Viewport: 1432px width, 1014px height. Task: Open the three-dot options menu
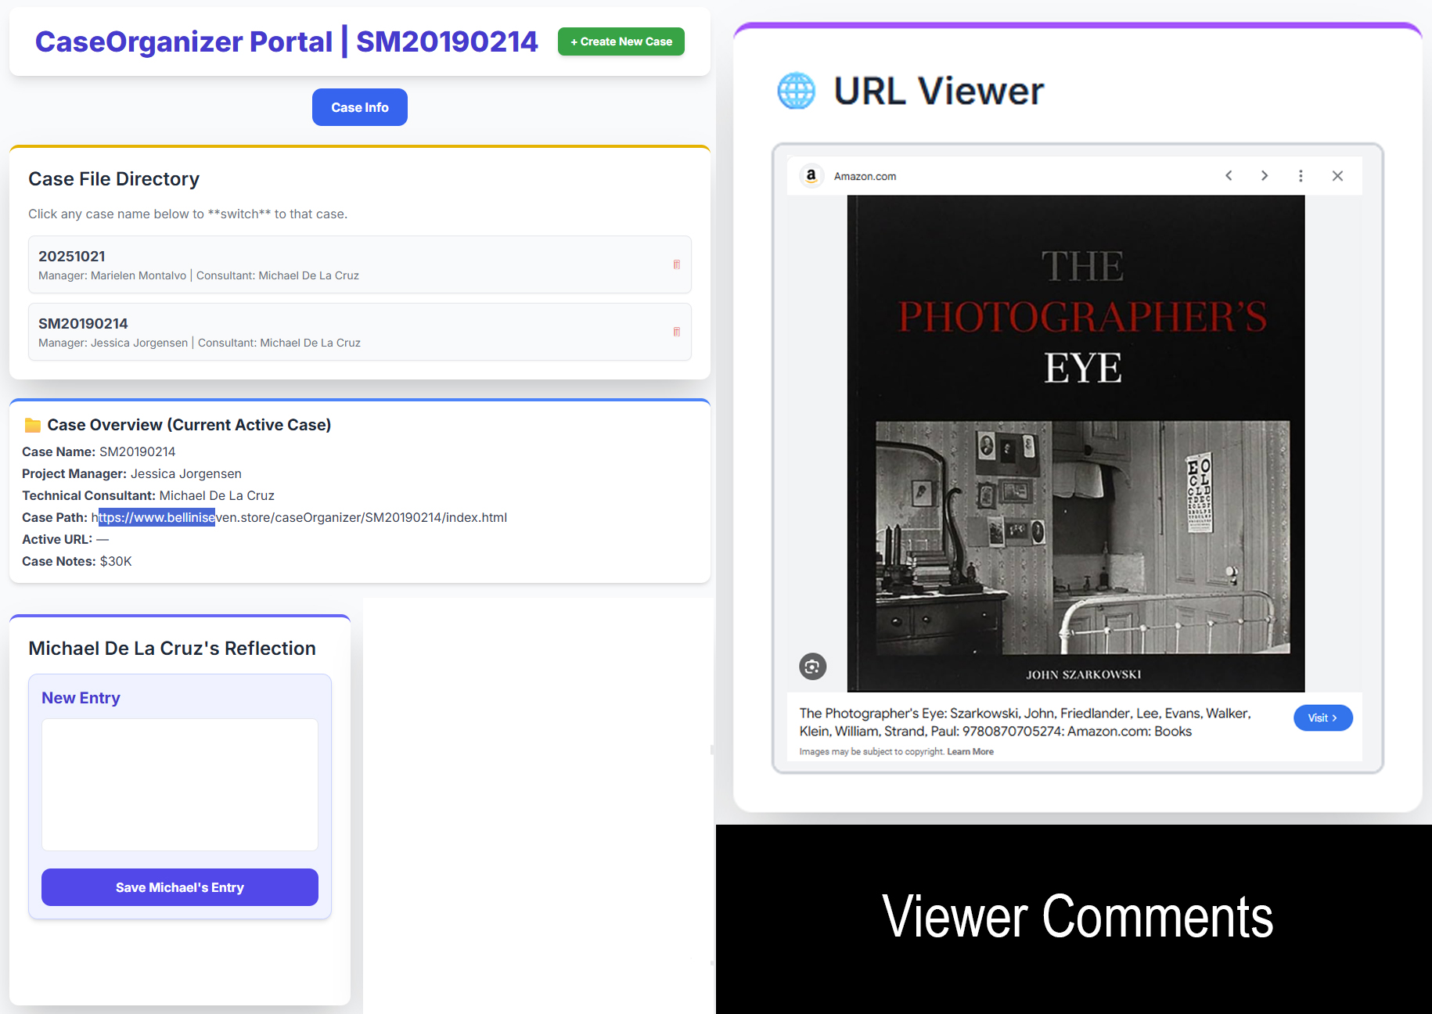tap(1301, 176)
